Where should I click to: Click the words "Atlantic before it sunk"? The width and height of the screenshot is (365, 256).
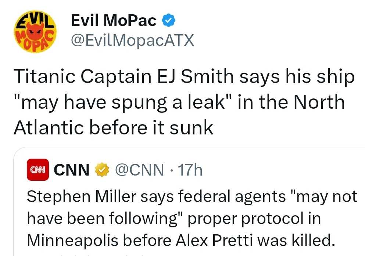tap(113, 127)
